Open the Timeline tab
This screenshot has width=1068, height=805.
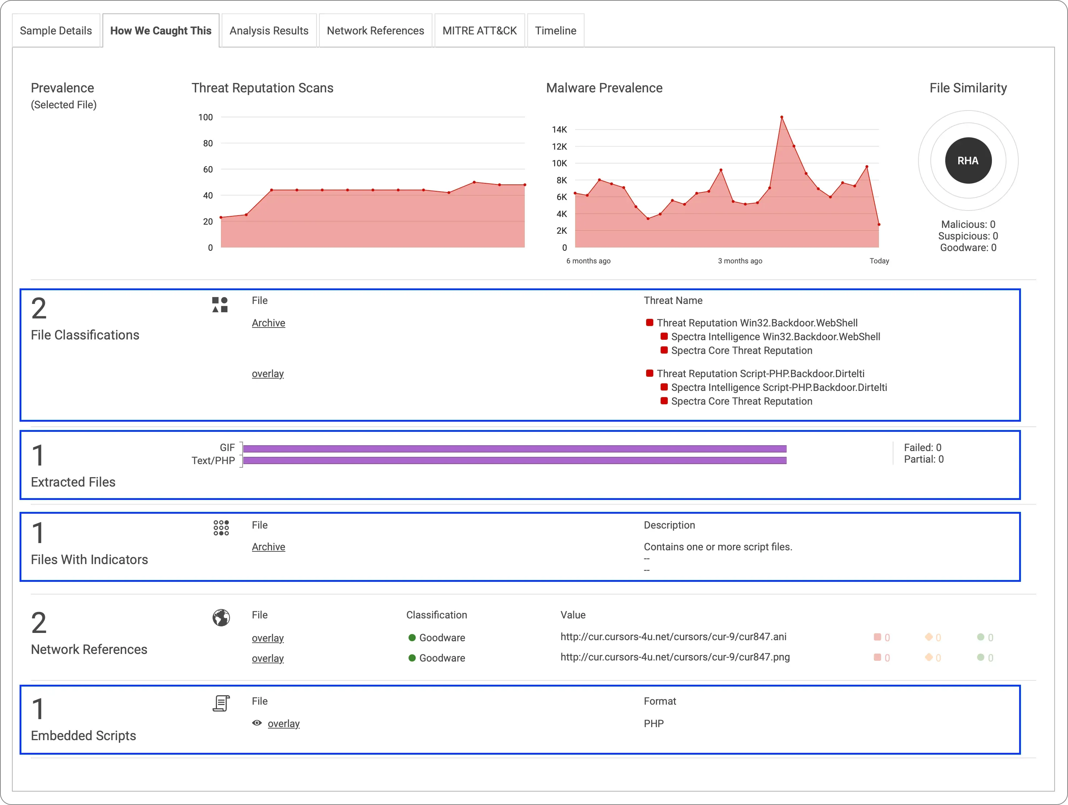point(555,31)
